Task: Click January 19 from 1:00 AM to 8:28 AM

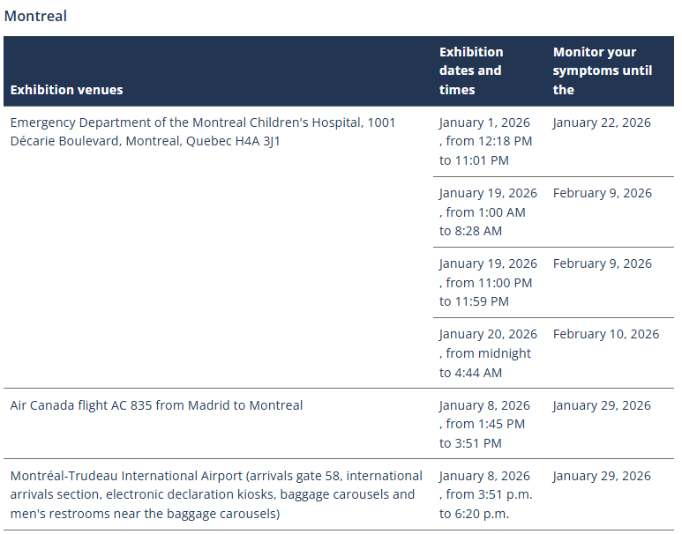Action: coord(488,211)
